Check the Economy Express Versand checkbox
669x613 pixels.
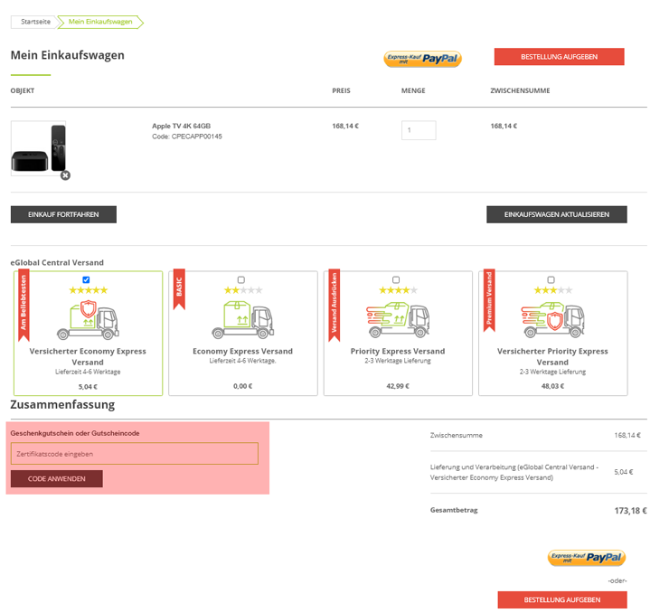(x=241, y=280)
